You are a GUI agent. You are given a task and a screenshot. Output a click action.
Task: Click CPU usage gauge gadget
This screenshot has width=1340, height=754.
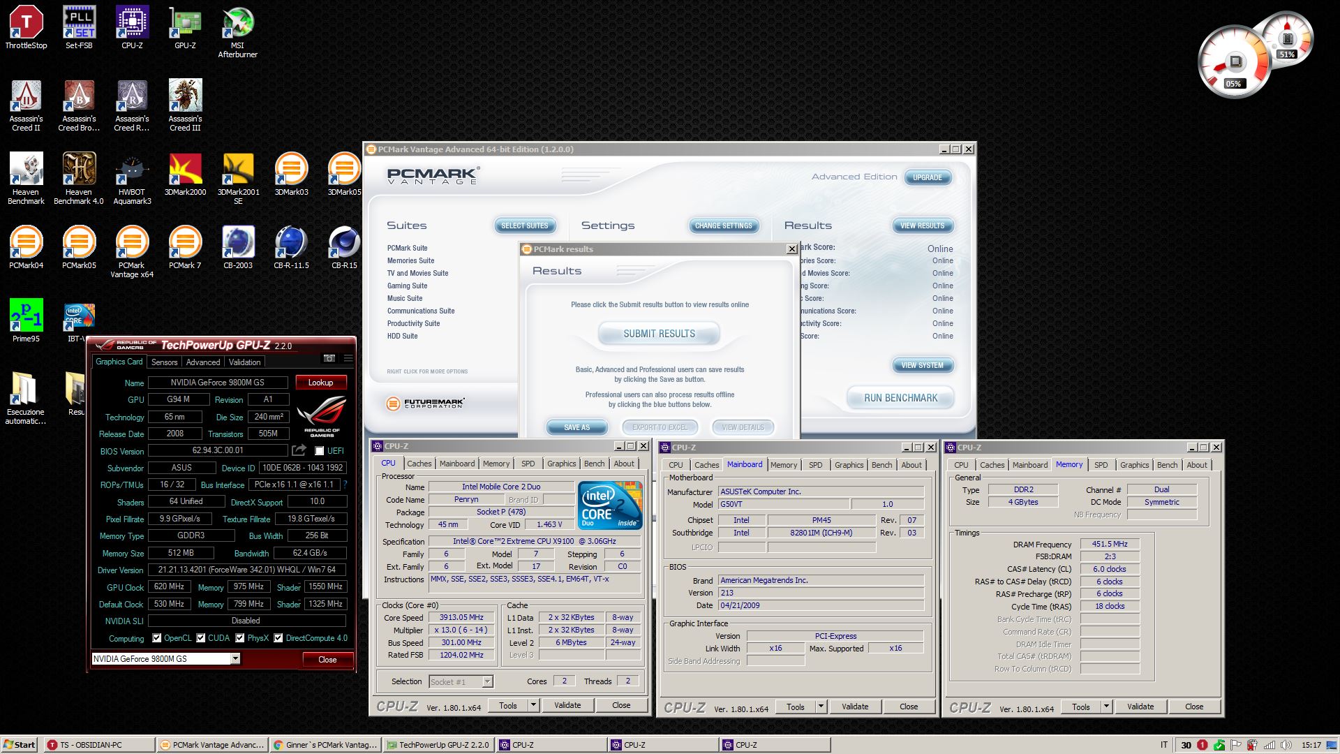point(1234,61)
